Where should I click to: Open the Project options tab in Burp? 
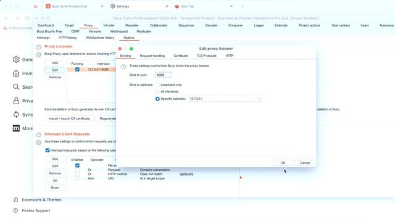[x=309, y=25]
